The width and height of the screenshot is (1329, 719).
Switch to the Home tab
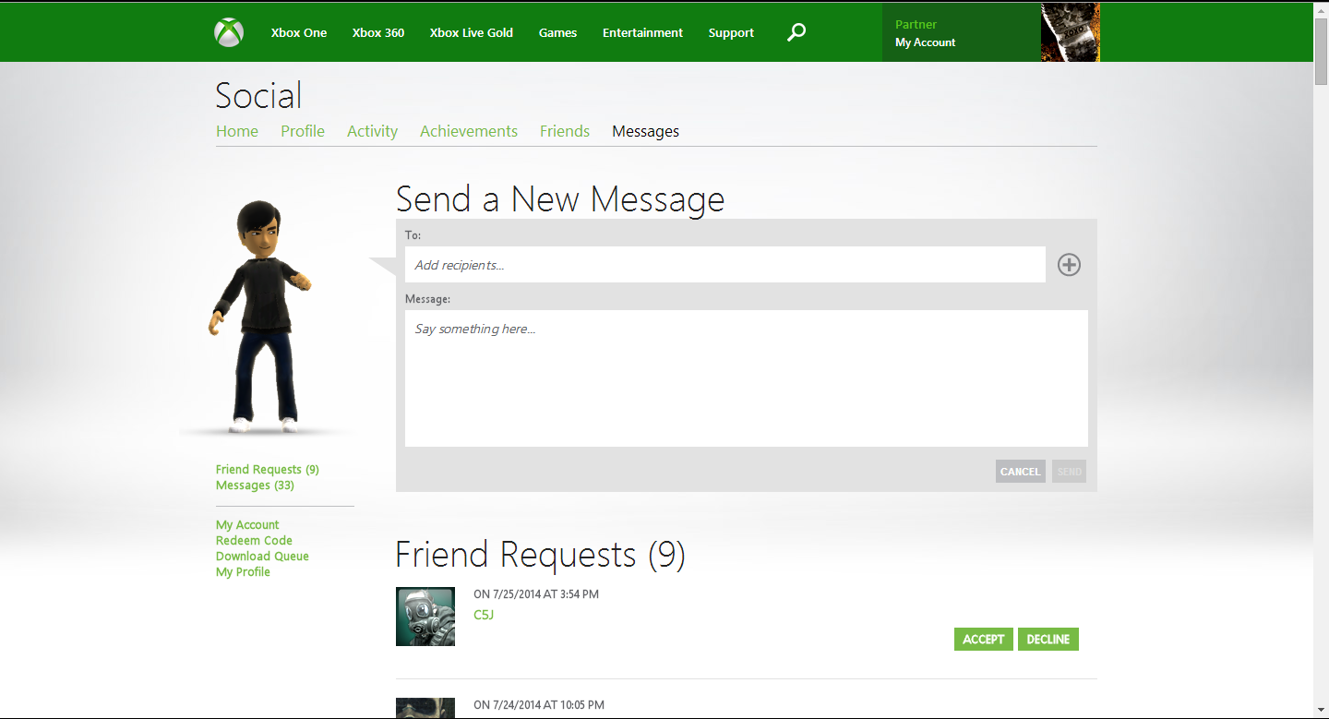237,131
